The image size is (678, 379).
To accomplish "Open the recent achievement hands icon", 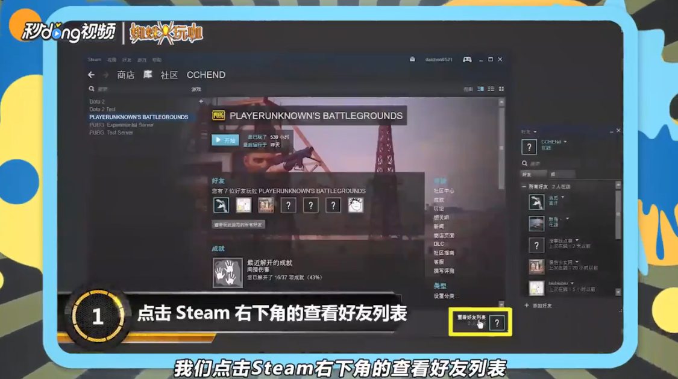I will pyautogui.click(x=227, y=272).
